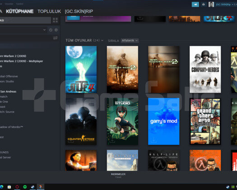
Task: Open the Half-Life 2 Lost Coast cover
Action: 122,160
